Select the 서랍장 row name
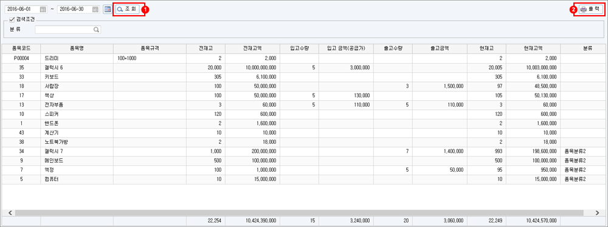The height and width of the screenshot is (227, 608). pyautogui.click(x=77, y=86)
